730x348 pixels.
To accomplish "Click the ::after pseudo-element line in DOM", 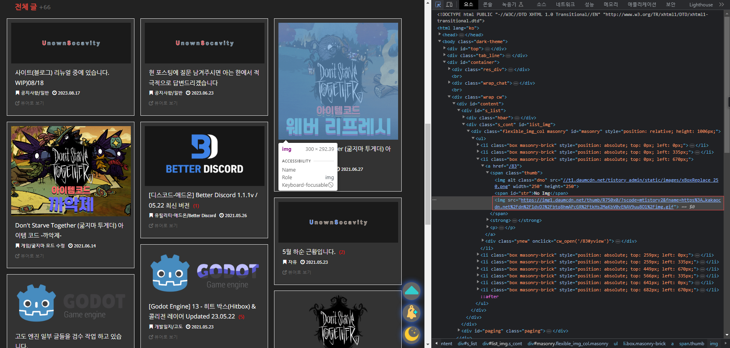I will [x=489, y=297].
